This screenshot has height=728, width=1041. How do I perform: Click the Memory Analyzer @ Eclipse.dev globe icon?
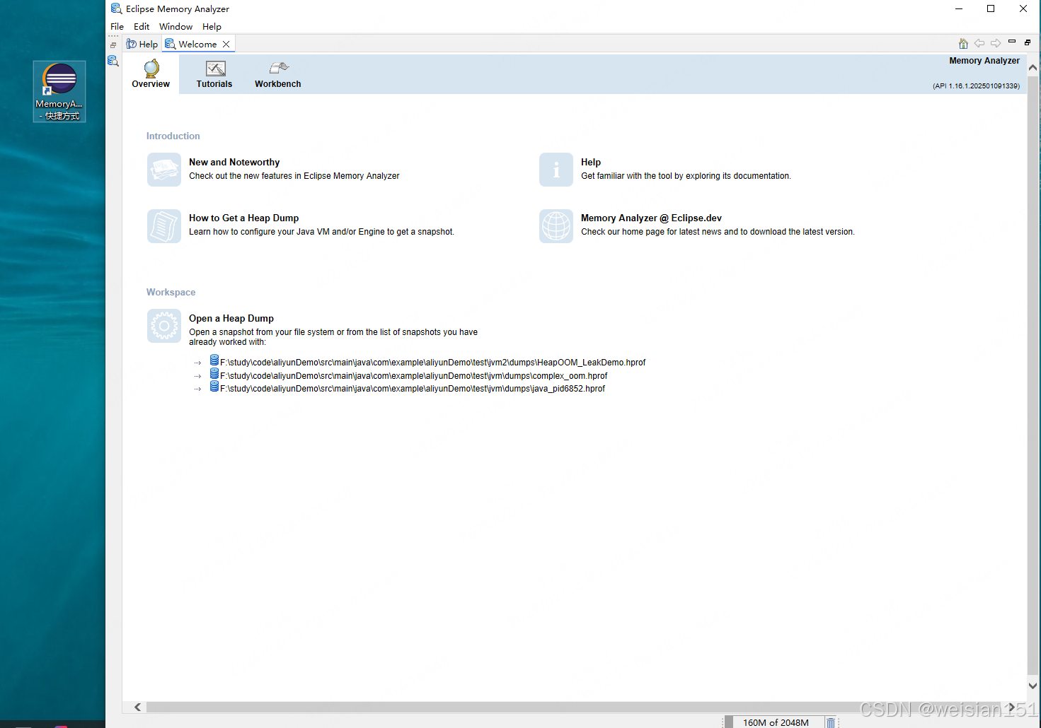556,225
